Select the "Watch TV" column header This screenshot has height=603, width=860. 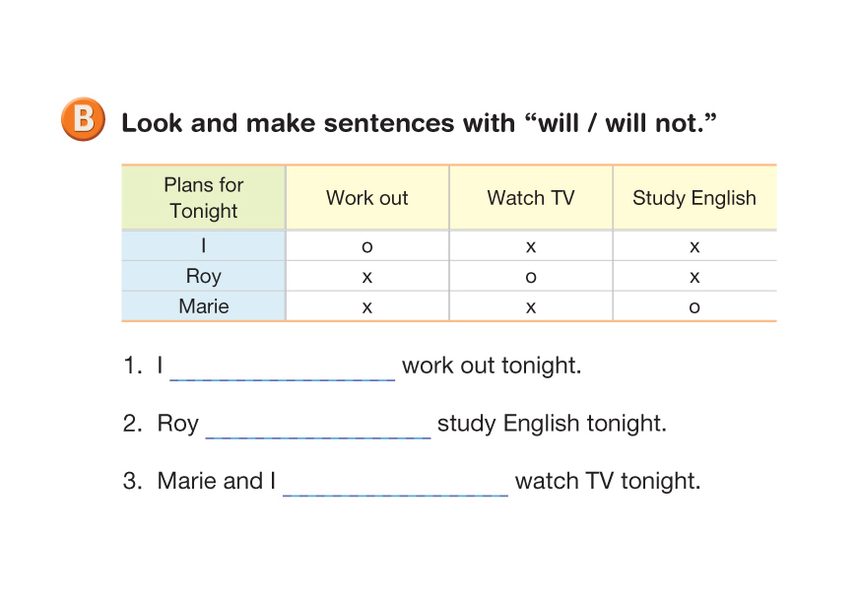coord(530,198)
